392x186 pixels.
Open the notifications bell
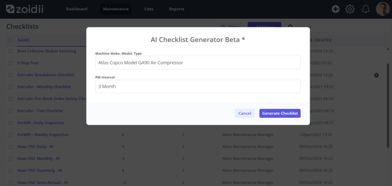point(366,9)
